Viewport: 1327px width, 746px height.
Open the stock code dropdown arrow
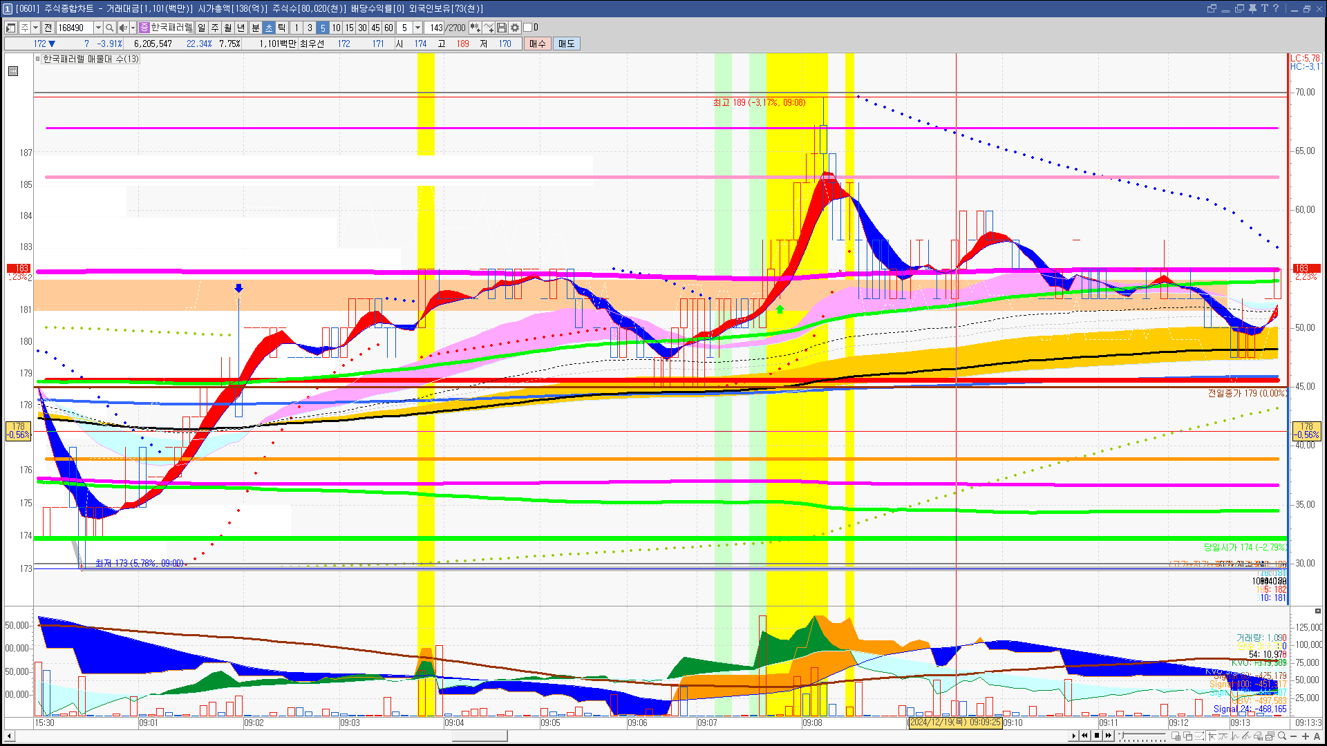(x=98, y=28)
